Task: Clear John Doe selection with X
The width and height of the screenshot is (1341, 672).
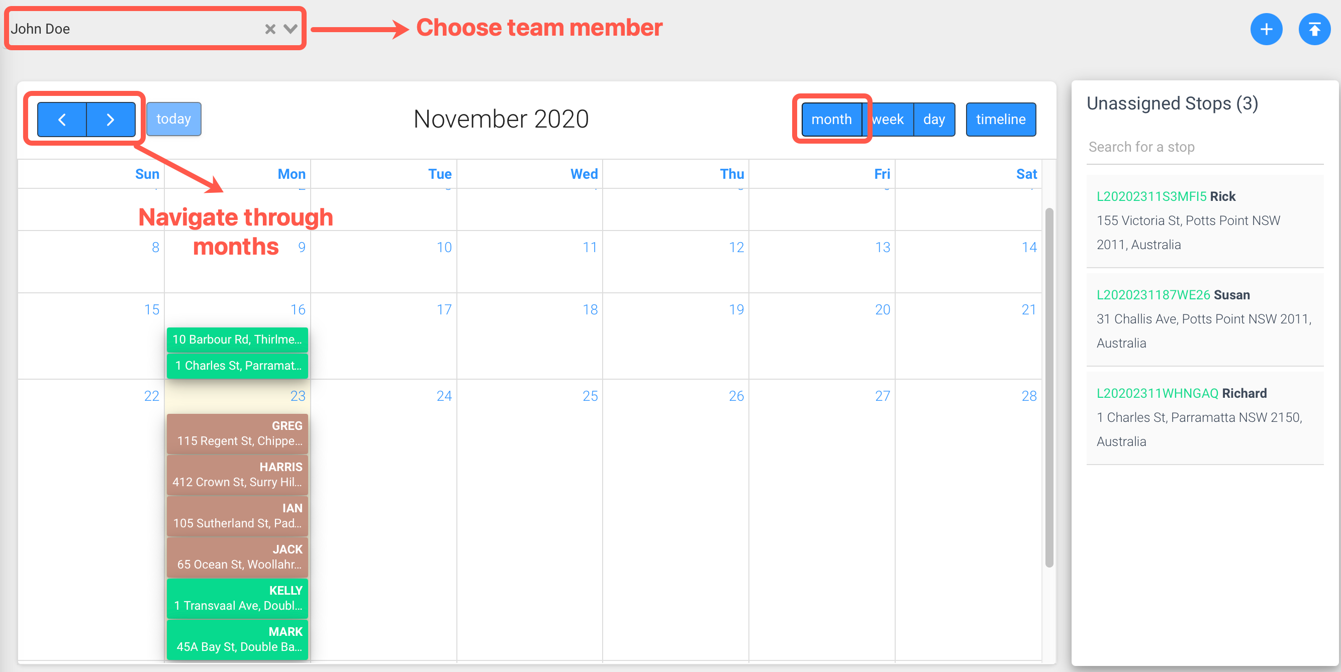Action: click(x=270, y=29)
